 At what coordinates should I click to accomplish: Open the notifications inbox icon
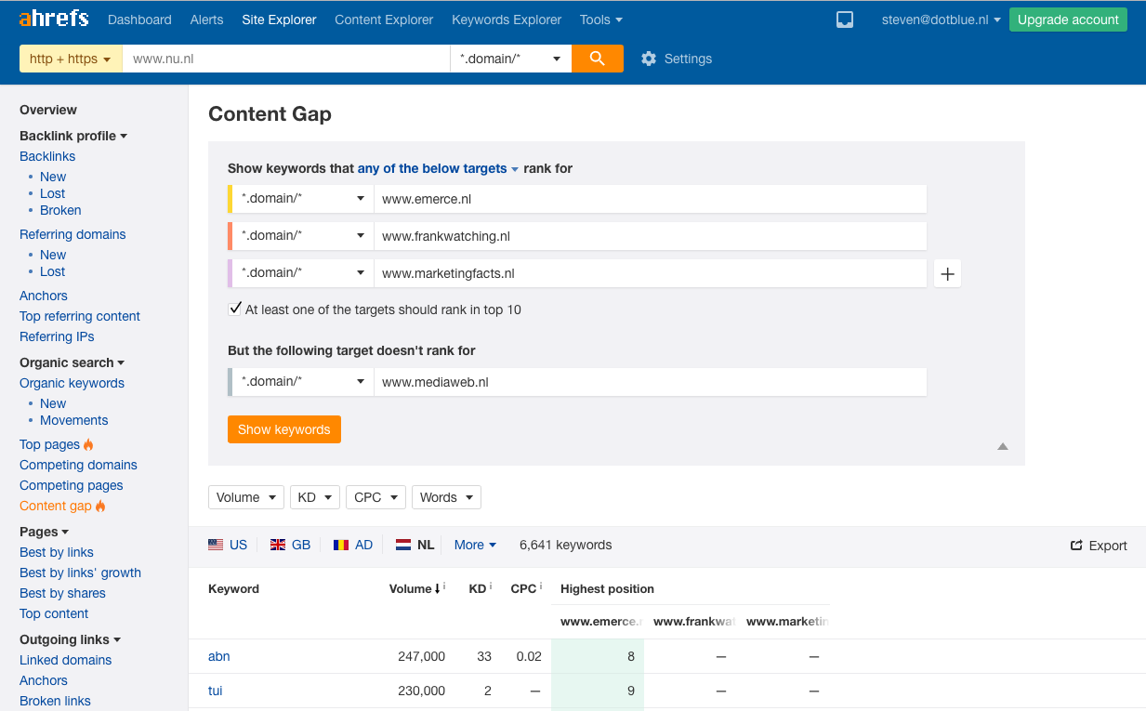tap(845, 20)
